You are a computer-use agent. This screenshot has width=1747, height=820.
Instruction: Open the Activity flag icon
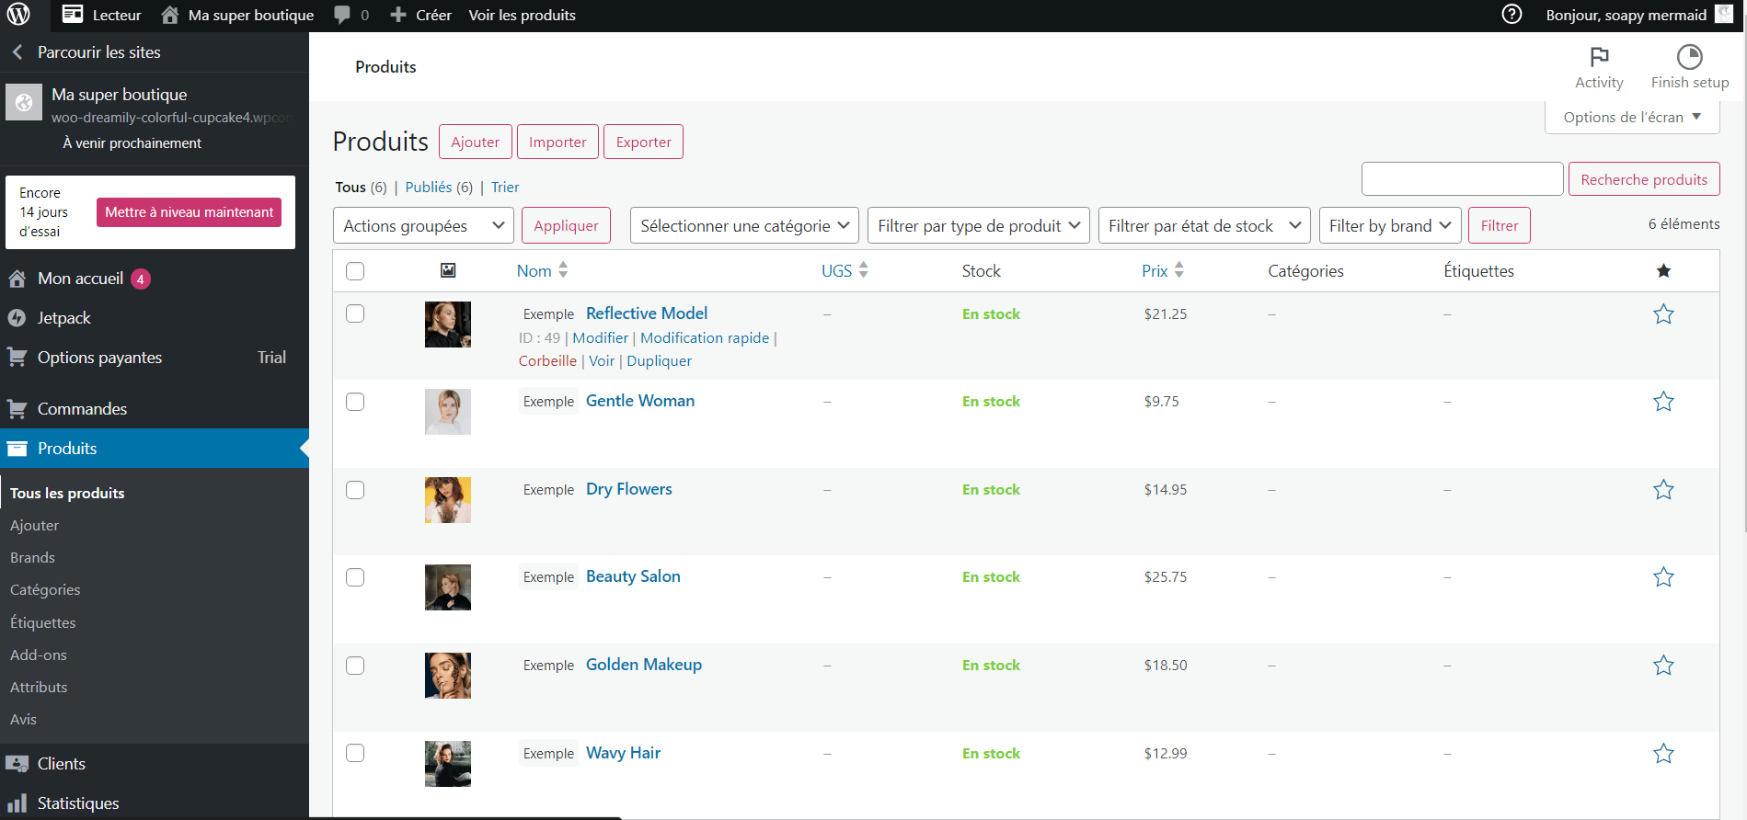pyautogui.click(x=1600, y=56)
